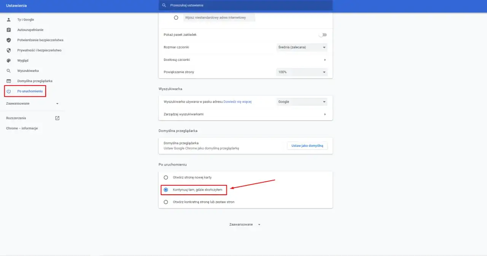Choose Otwórz konkretną stronę lub zestaw stron
The image size is (487, 256).
click(x=166, y=202)
